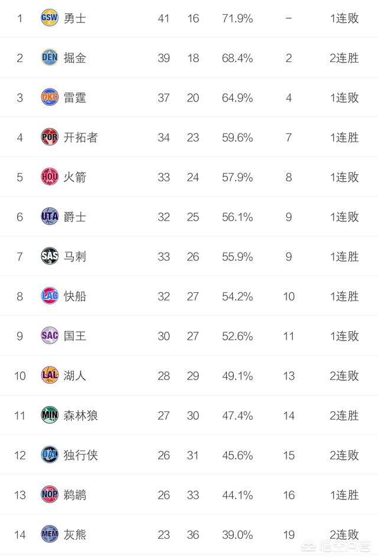Open the LAC Clippers team logo

click(50, 296)
